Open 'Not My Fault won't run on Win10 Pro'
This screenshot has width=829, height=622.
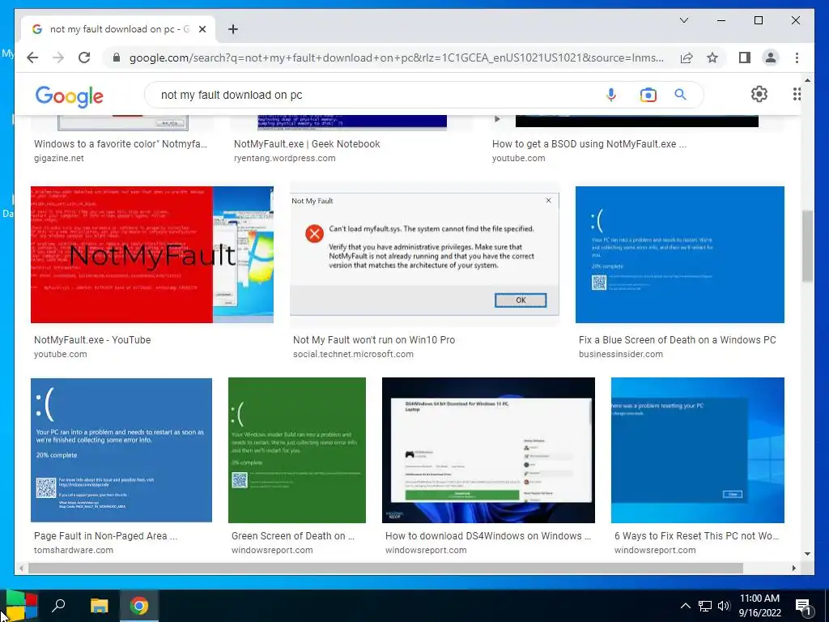374,340
